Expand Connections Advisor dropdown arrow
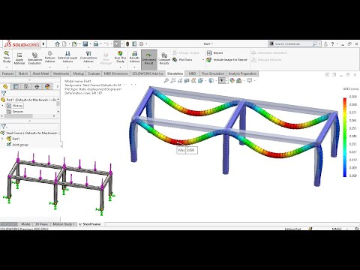The height and width of the screenshot is (270, 360). click(x=88, y=67)
